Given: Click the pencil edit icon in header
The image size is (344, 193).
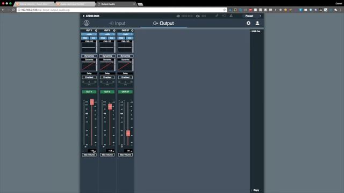Looking at the screenshot, I should coord(217,16).
